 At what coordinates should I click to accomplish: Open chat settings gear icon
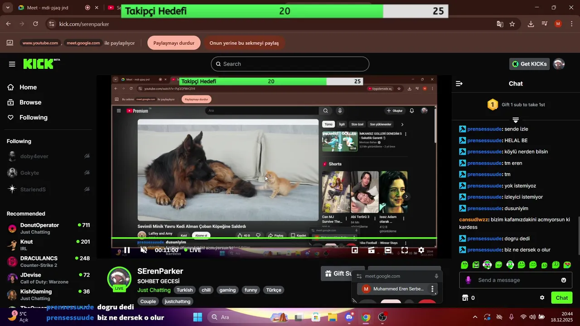click(542, 297)
